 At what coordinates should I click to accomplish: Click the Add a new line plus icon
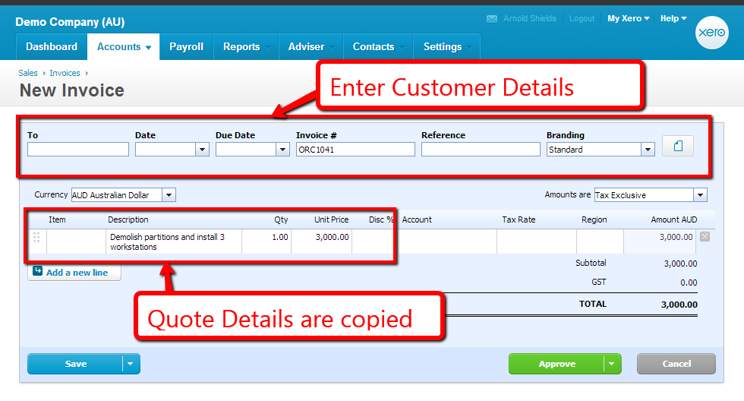pos(37,271)
